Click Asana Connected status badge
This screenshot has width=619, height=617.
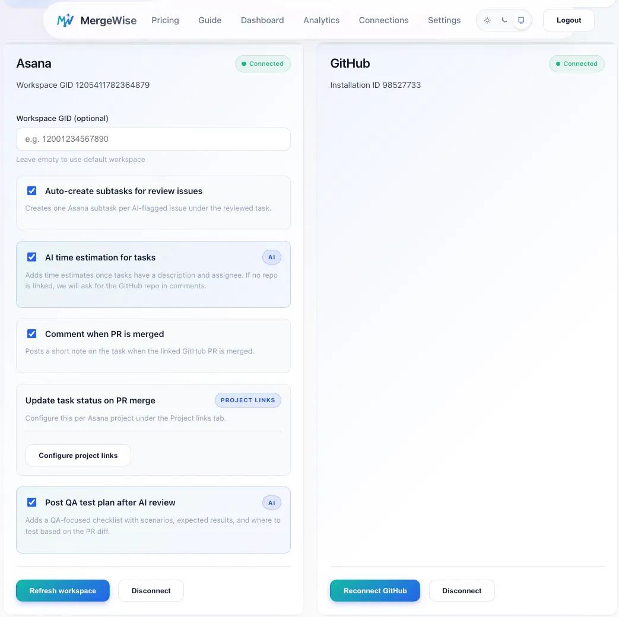[x=263, y=64]
